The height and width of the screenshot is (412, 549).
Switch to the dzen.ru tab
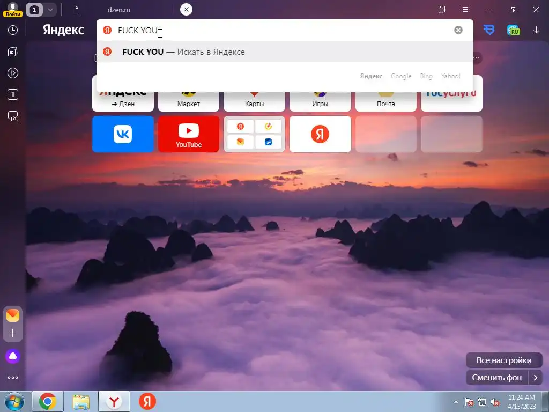119,10
